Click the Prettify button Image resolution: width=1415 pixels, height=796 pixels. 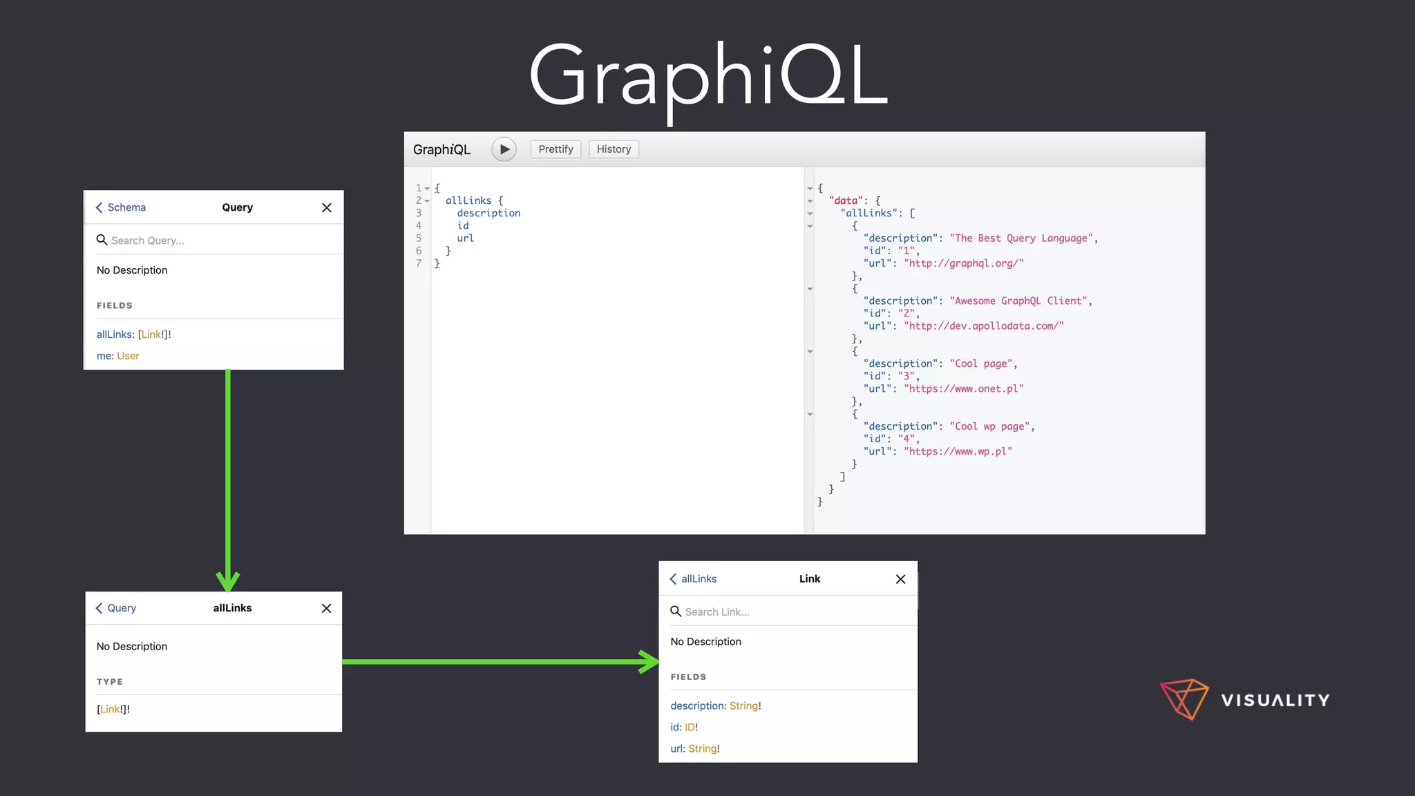(555, 149)
